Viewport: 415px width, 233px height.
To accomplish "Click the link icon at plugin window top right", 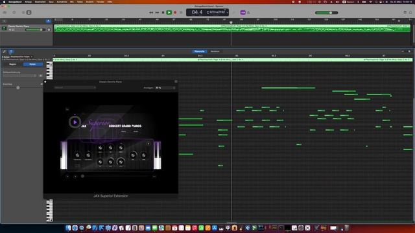I will click(176, 82).
